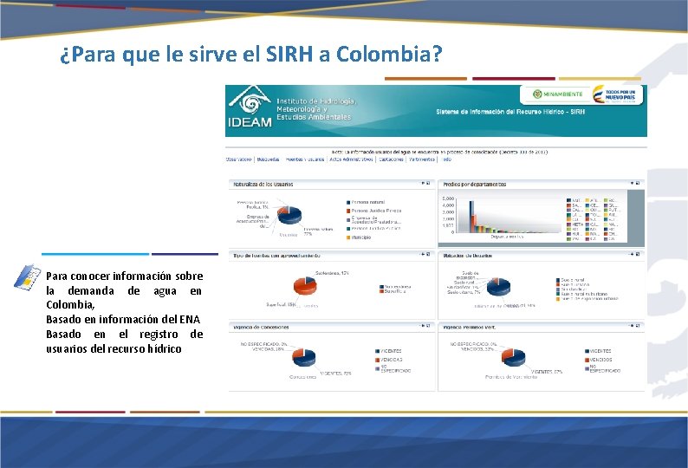Image resolution: width=688 pixels, height=468 pixels.
Task: Click the Suelo rural legend swatch
Action: (x=558, y=280)
